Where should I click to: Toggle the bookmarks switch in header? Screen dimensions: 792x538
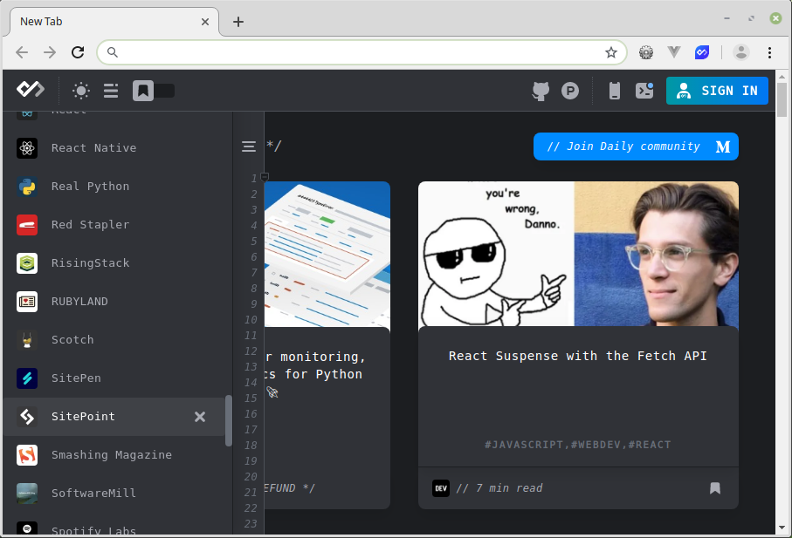pos(154,91)
